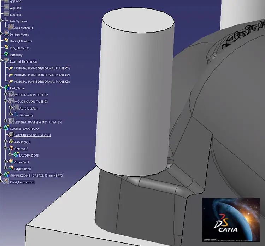Click the Piani_Lavorazioni set icon

coord(6,181)
